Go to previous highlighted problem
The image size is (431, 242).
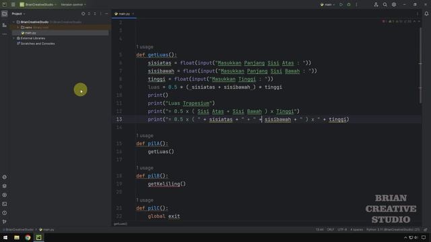coord(415,22)
